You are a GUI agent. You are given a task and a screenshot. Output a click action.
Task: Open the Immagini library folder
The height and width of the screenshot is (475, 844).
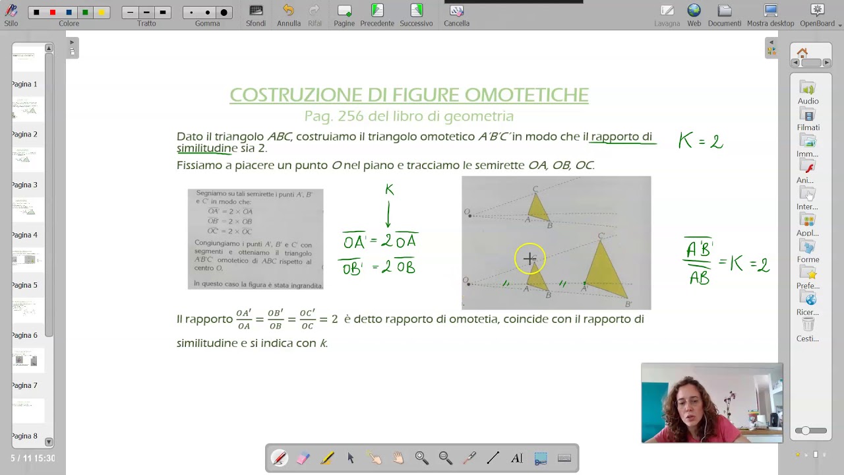pos(808,146)
